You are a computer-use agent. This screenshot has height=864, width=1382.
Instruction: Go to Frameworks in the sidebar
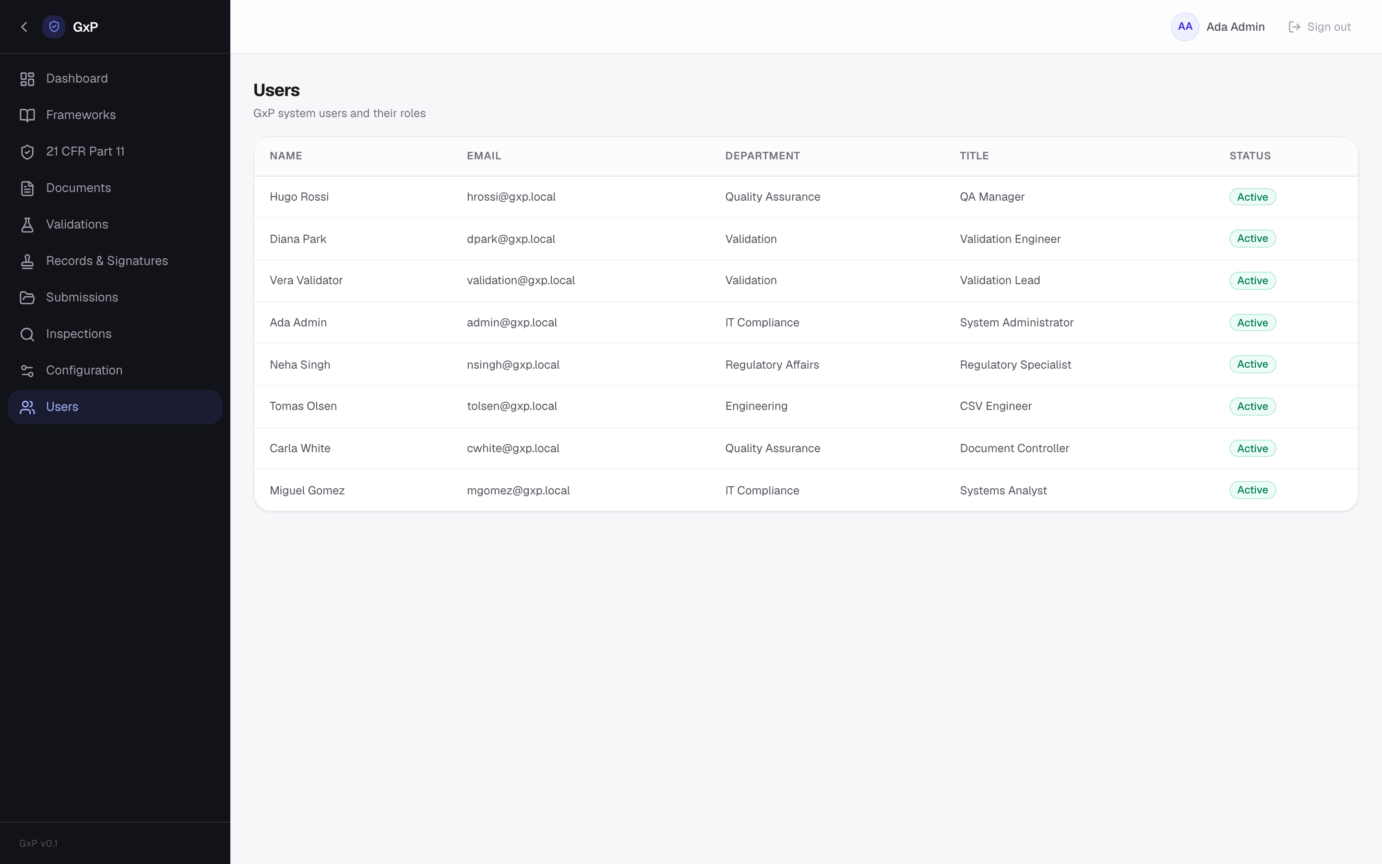[115, 115]
